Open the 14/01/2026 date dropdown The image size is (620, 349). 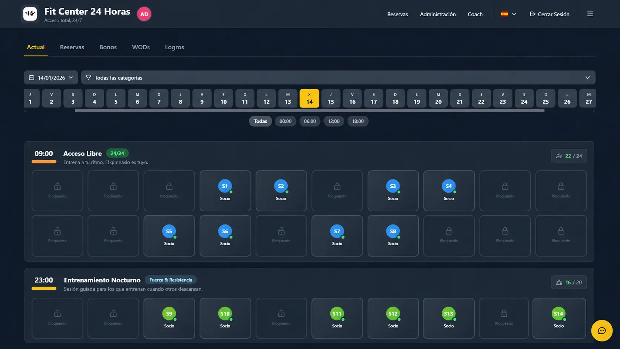pos(51,78)
